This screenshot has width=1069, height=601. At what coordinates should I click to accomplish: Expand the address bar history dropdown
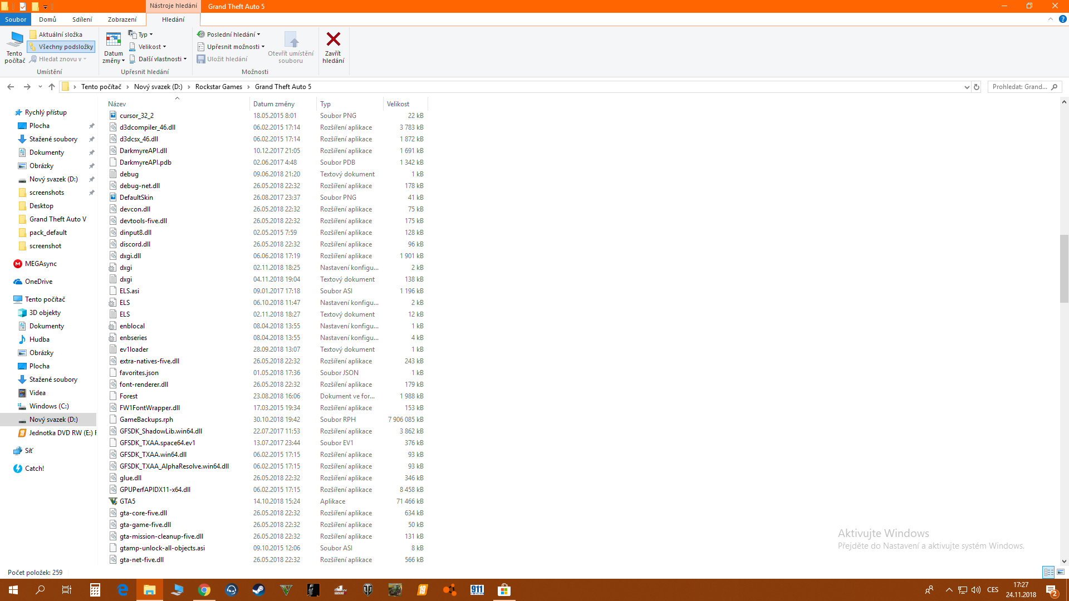pyautogui.click(x=967, y=87)
